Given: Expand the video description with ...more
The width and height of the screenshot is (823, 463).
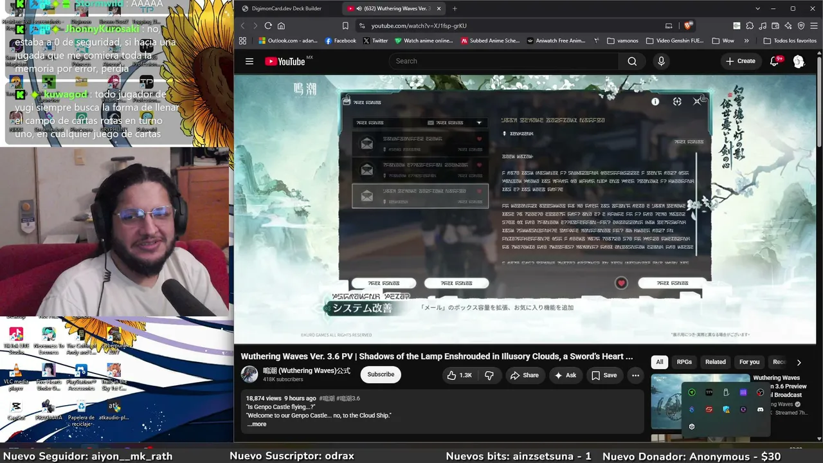Looking at the screenshot, I should click(x=257, y=424).
